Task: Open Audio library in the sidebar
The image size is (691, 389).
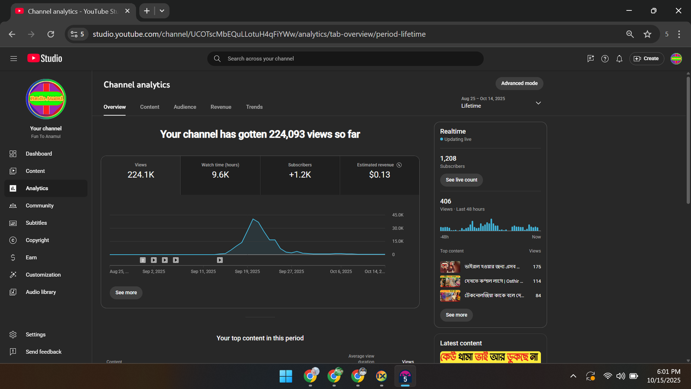Action: 41,292
